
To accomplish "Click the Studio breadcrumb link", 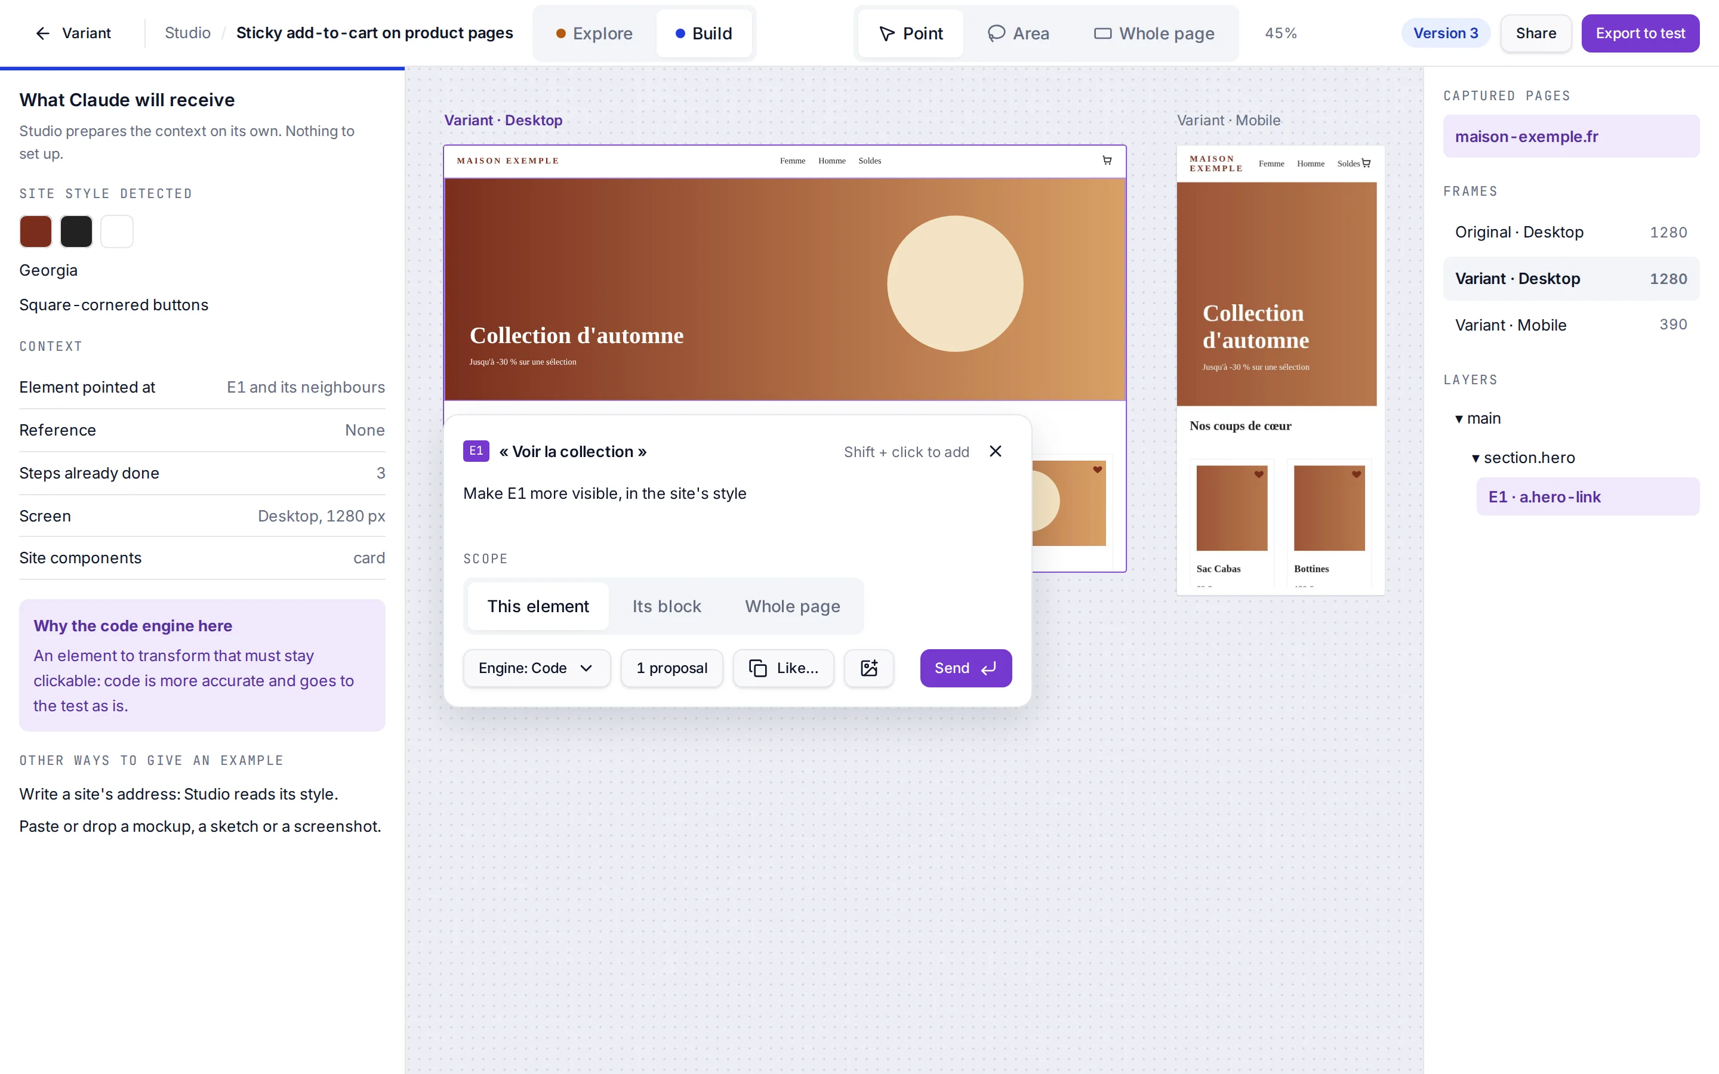I will tap(187, 33).
